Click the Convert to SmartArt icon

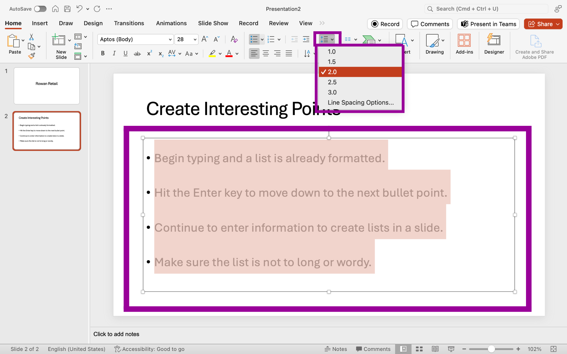point(369,39)
